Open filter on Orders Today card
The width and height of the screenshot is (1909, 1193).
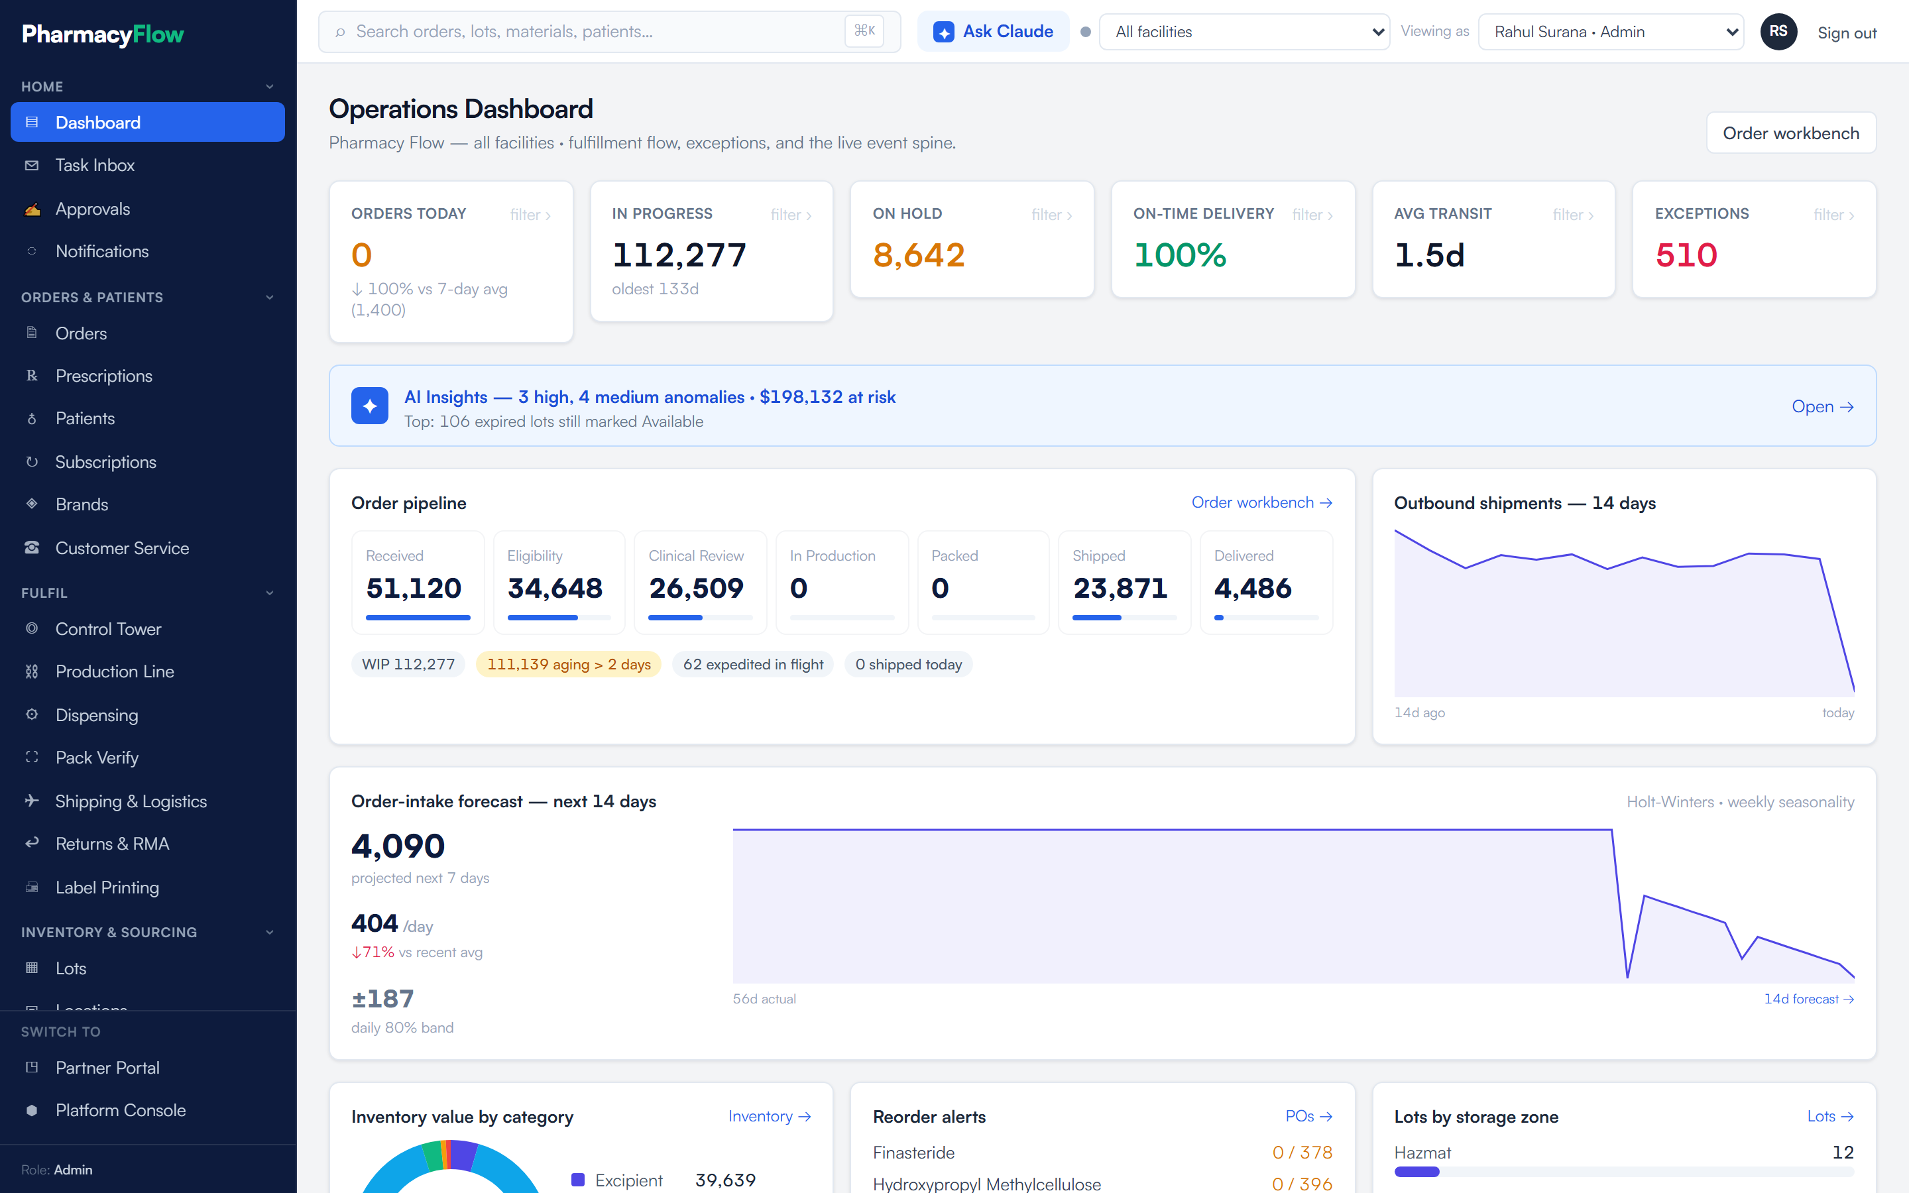[x=530, y=215]
